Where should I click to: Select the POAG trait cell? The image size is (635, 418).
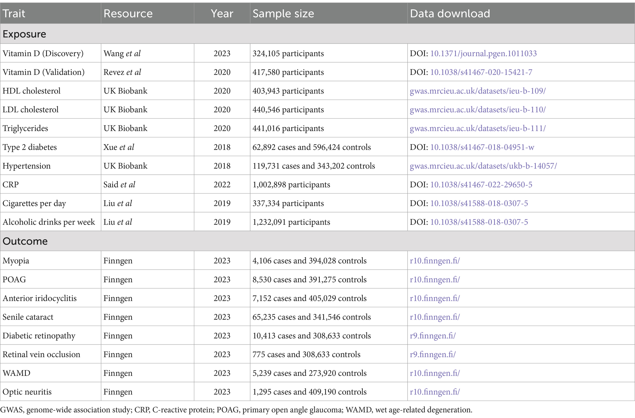click(x=51, y=279)
